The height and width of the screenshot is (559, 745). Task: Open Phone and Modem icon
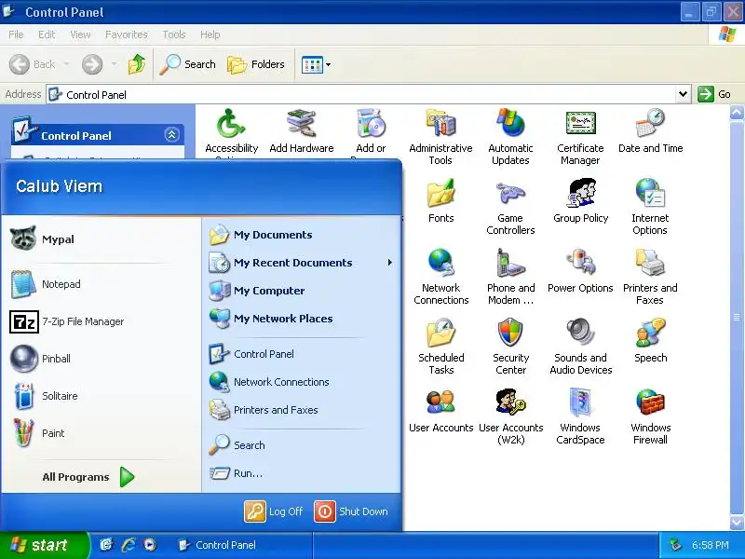pos(510,277)
